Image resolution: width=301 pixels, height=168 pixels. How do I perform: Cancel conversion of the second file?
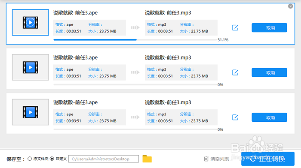tap(269, 72)
